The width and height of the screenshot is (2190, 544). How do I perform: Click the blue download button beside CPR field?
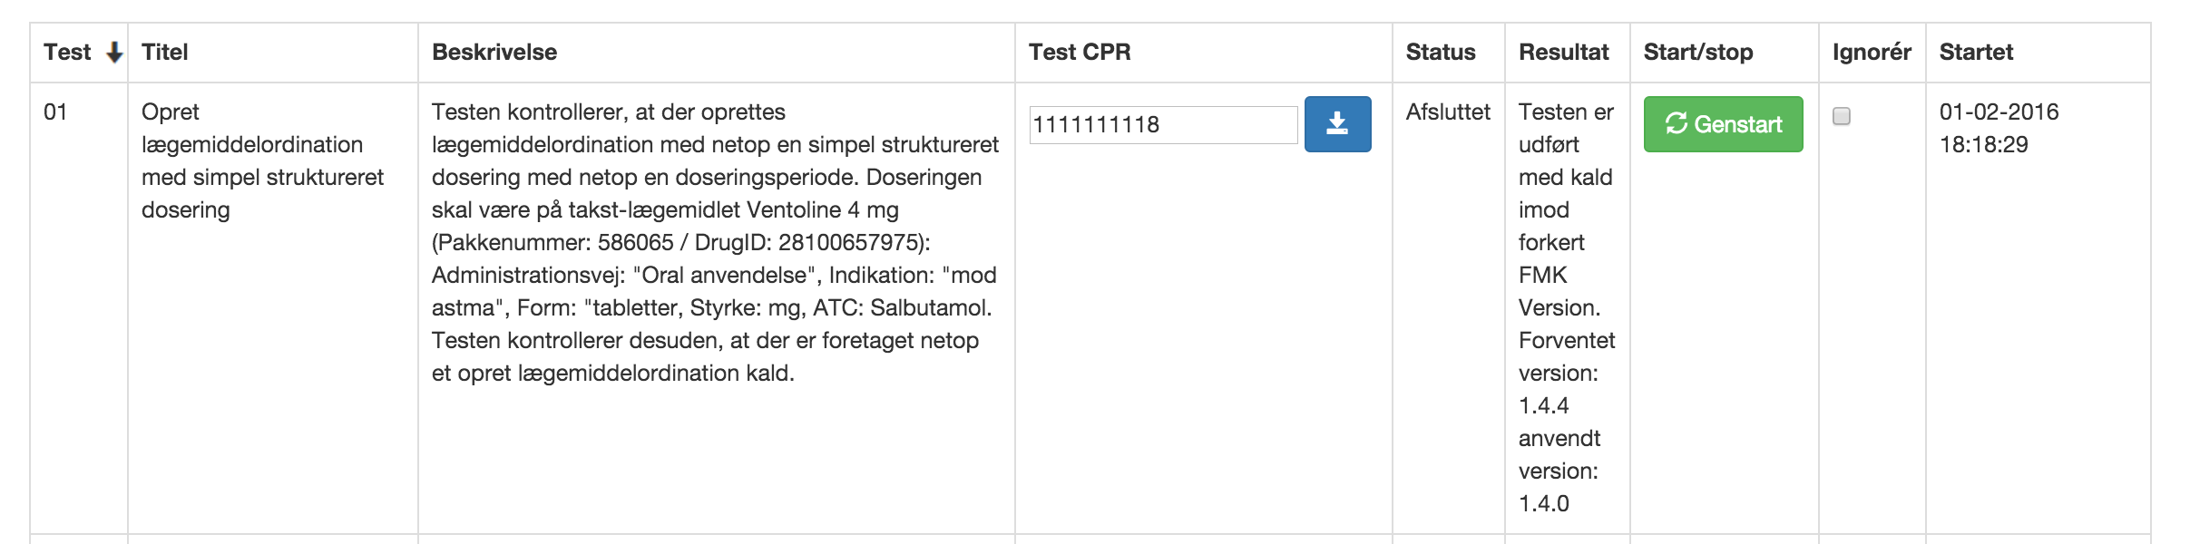tap(1337, 124)
